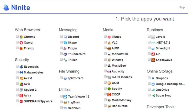Click the Thunderbird icon
This screenshot has width=188, height=111.
(65, 54)
